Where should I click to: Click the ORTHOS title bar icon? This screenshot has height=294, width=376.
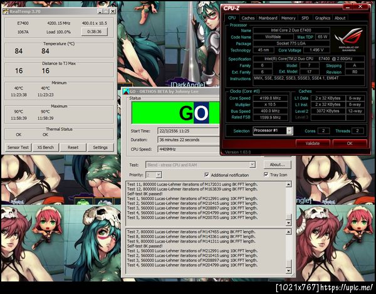pyautogui.click(x=126, y=92)
